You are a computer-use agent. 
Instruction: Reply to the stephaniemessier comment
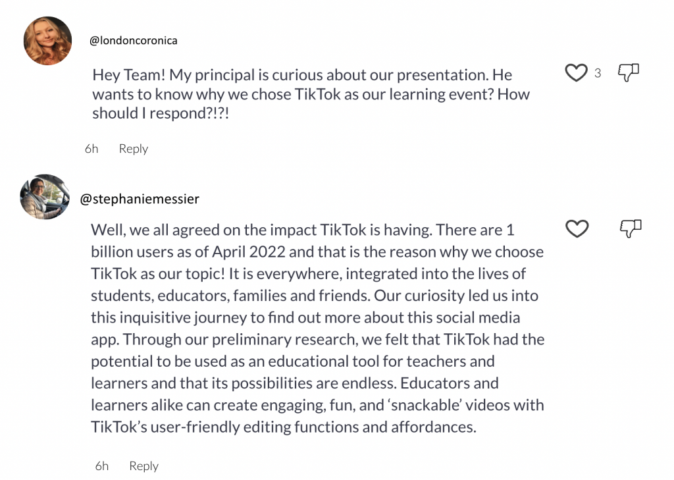tap(143, 466)
